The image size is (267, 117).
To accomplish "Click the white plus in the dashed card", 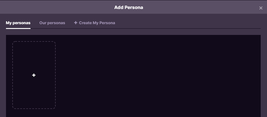I will click(34, 75).
